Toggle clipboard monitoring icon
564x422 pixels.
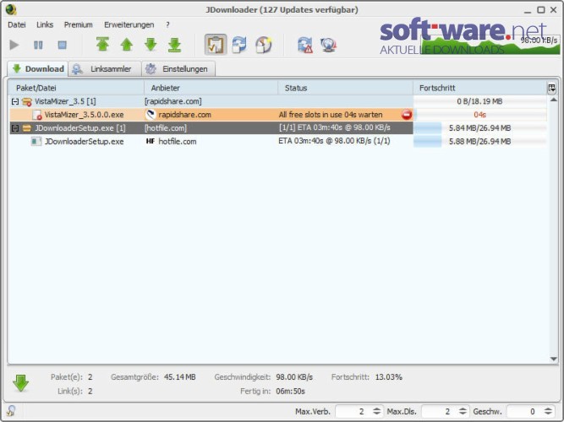(x=216, y=45)
